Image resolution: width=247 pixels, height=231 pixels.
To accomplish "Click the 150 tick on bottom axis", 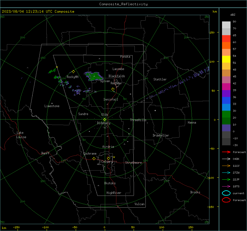I will [x=191, y=227].
